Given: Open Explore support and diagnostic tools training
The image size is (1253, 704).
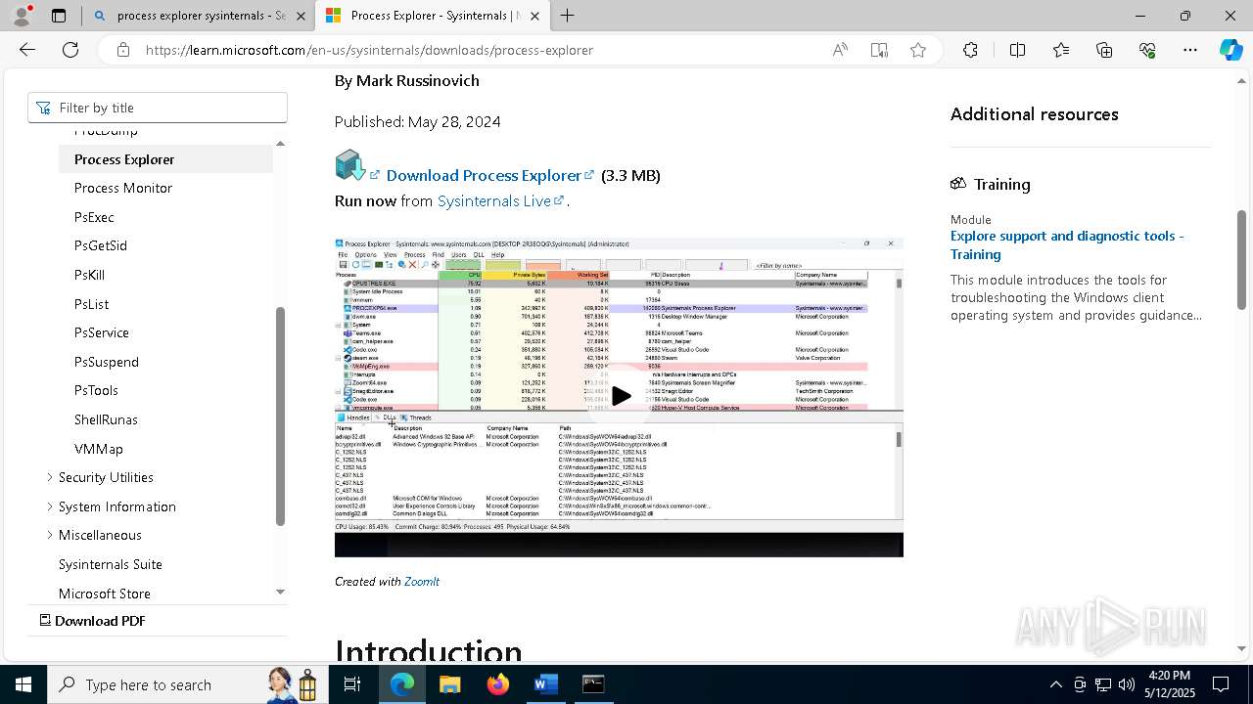Looking at the screenshot, I should point(1067,244).
